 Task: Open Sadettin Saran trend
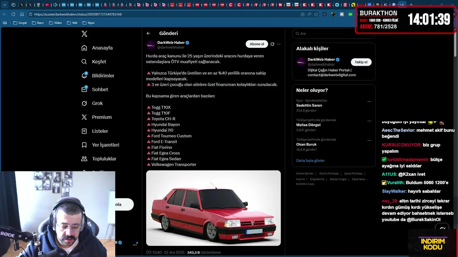[x=309, y=106]
